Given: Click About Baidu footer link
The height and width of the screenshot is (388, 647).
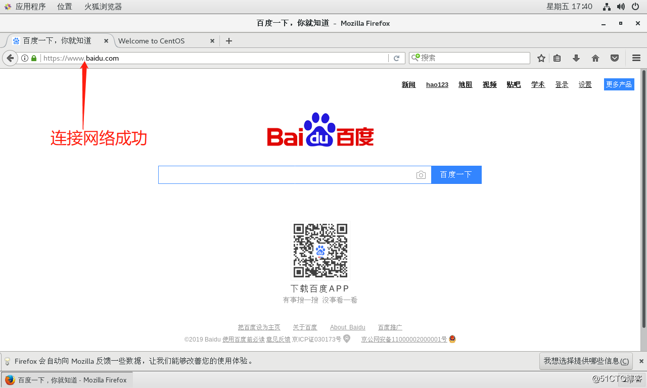Looking at the screenshot, I should click(348, 327).
